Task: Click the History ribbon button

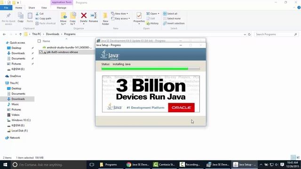Action: point(152,23)
